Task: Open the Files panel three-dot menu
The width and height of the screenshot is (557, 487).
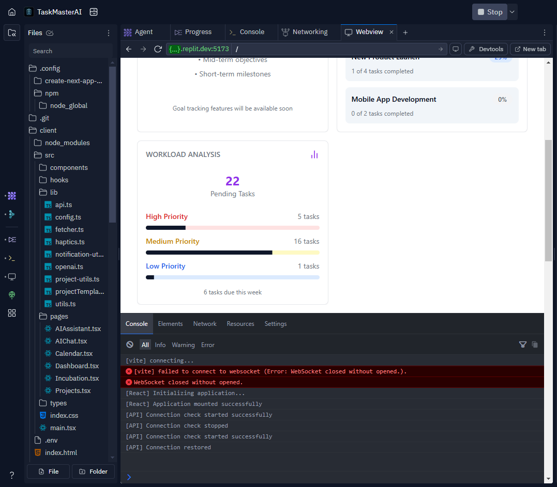Action: [109, 33]
